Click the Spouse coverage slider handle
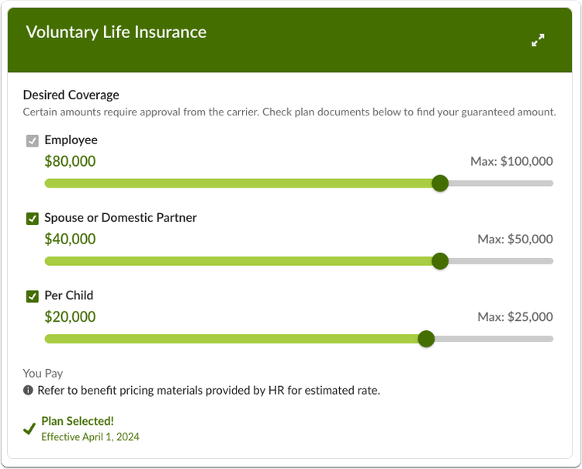The width and height of the screenshot is (582, 469). point(440,261)
